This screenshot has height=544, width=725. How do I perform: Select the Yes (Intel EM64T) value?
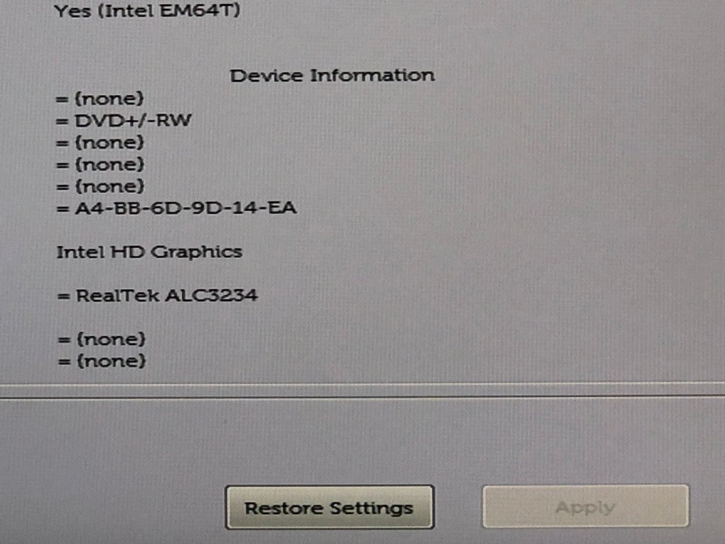coord(147,10)
